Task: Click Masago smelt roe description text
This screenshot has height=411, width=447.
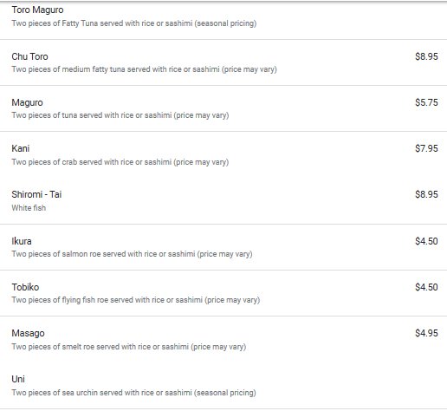Action: (x=129, y=347)
